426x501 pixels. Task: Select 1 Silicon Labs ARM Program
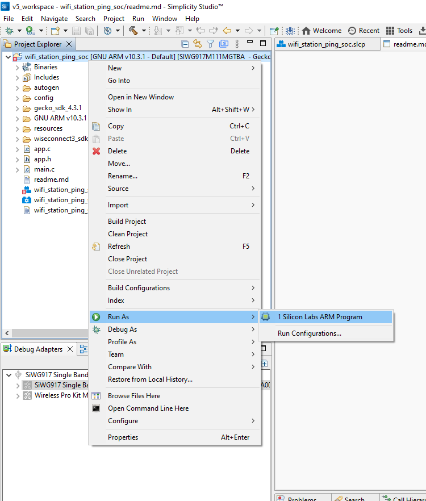(x=319, y=317)
